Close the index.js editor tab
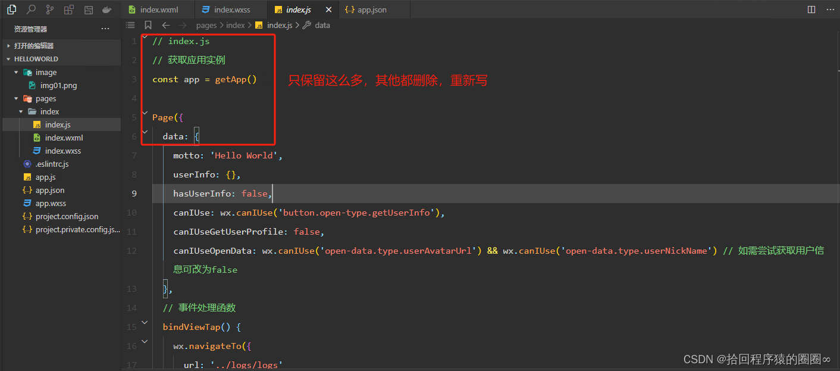Screen dimensions: 840x371 (328, 10)
